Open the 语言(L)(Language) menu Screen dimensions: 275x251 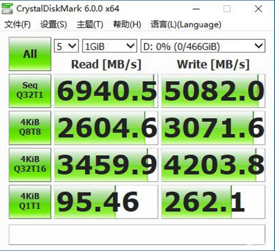pos(186,24)
